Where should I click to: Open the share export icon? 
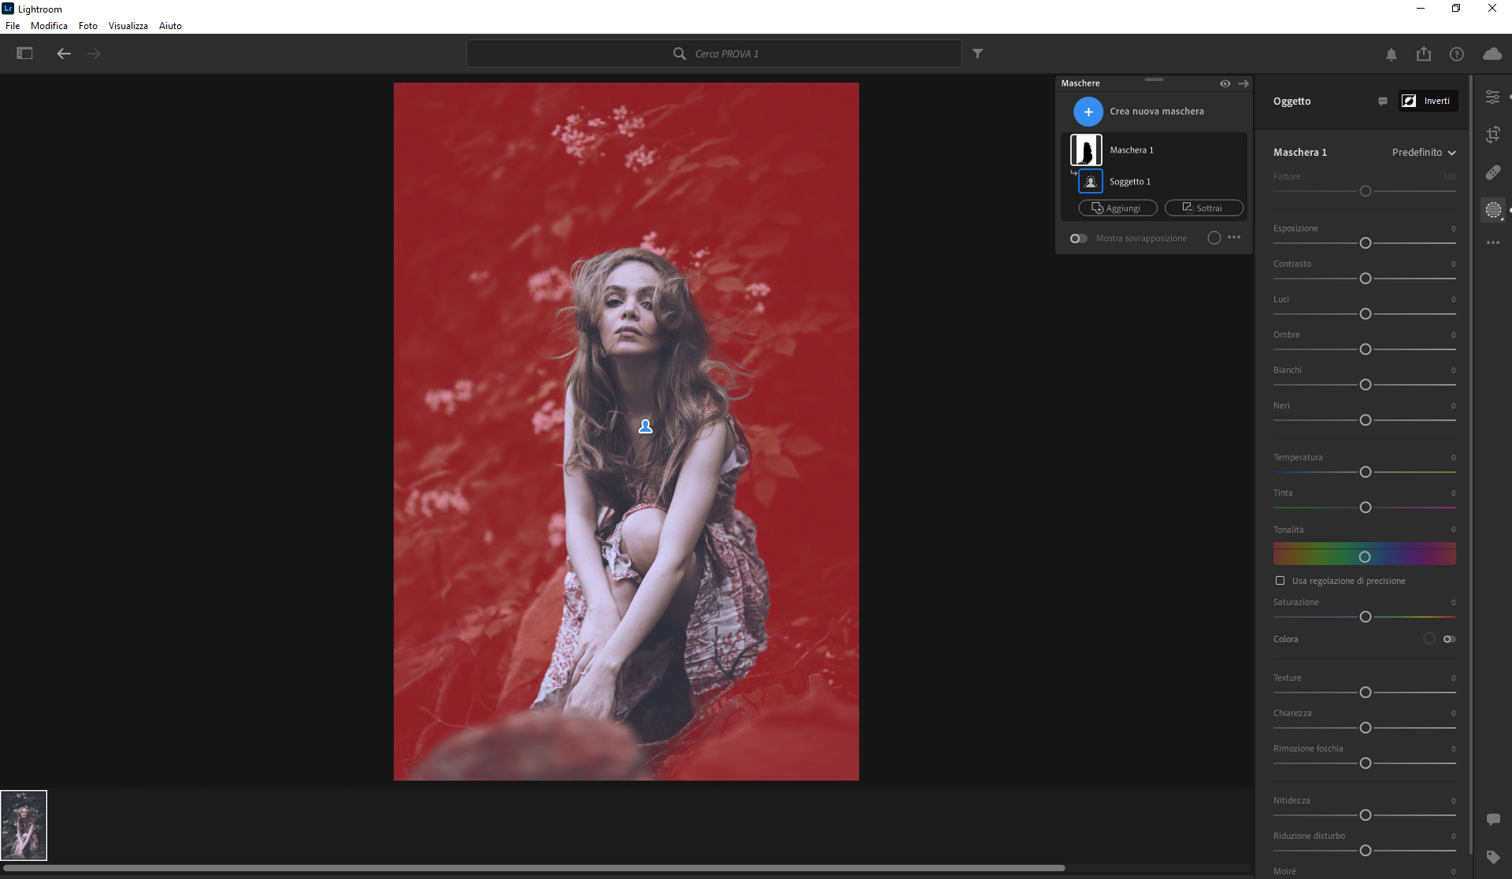tap(1423, 54)
